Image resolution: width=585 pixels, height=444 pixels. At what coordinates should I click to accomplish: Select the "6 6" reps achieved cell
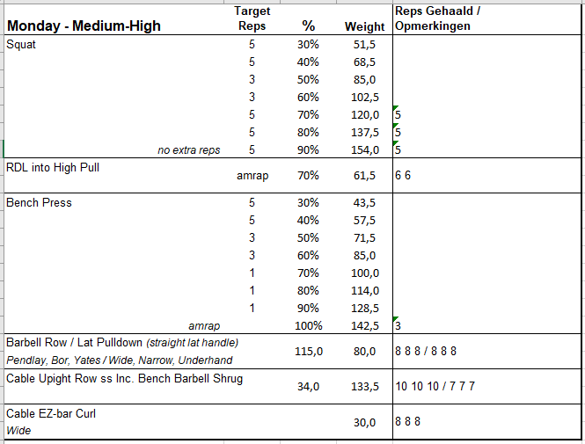pyautogui.click(x=404, y=176)
